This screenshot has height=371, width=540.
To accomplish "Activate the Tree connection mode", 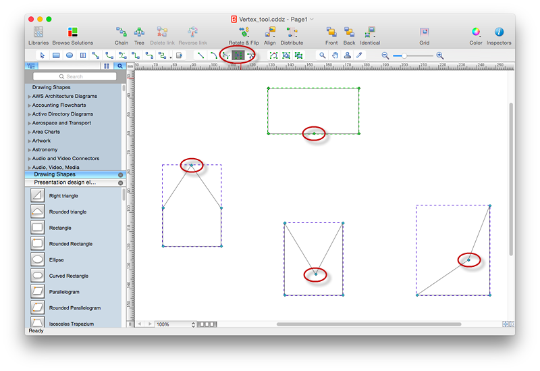I will point(139,36).
